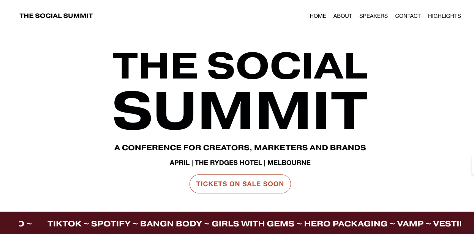474x234 pixels.
Task: View the HIGHLIGHTS page
Action: click(x=444, y=16)
